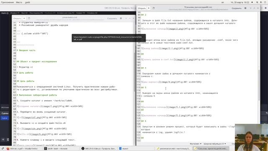Select the Сцена item in OBS list
This screenshot has height=151, width=268.
(5, 118)
